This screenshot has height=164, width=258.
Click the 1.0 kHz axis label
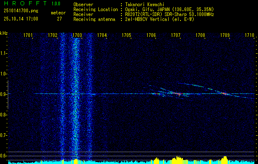click(x=3, y=74)
